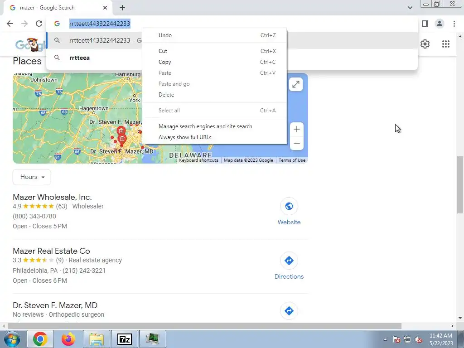Screen dimensions: 464x348
Task: Click the (800) 343-0780 phone number
Action: point(34,216)
